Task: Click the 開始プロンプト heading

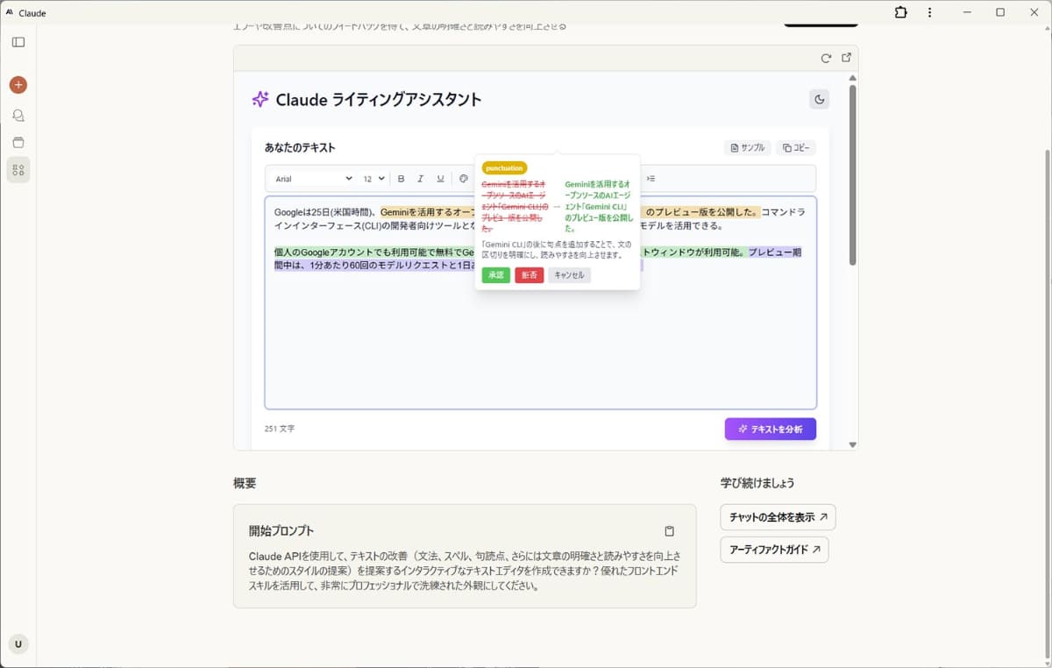Action: pyautogui.click(x=281, y=531)
